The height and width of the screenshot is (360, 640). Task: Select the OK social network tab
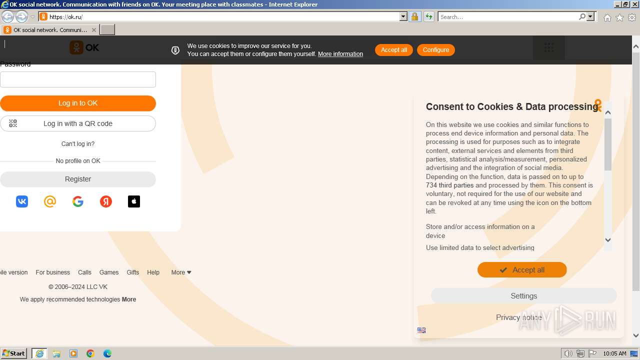50,30
